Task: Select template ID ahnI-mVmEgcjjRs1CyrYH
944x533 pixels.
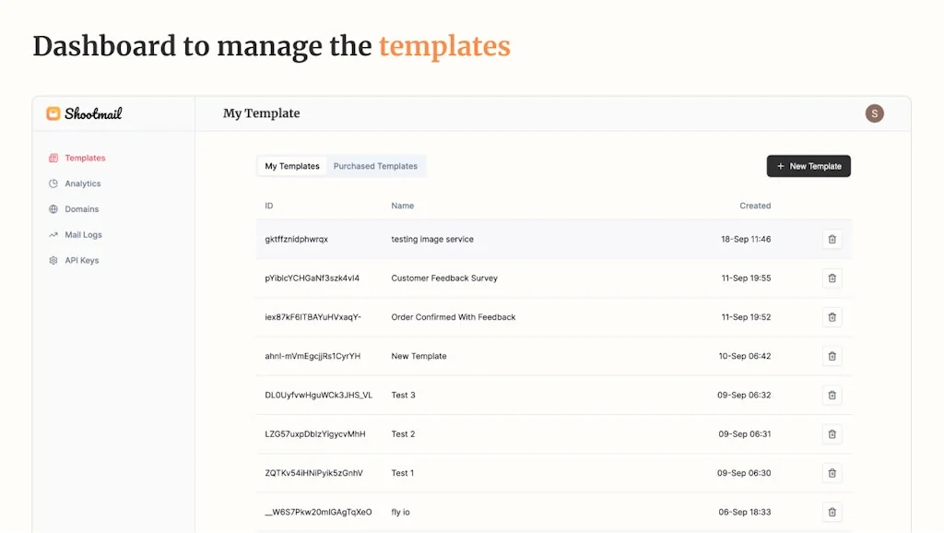Action: tap(313, 356)
